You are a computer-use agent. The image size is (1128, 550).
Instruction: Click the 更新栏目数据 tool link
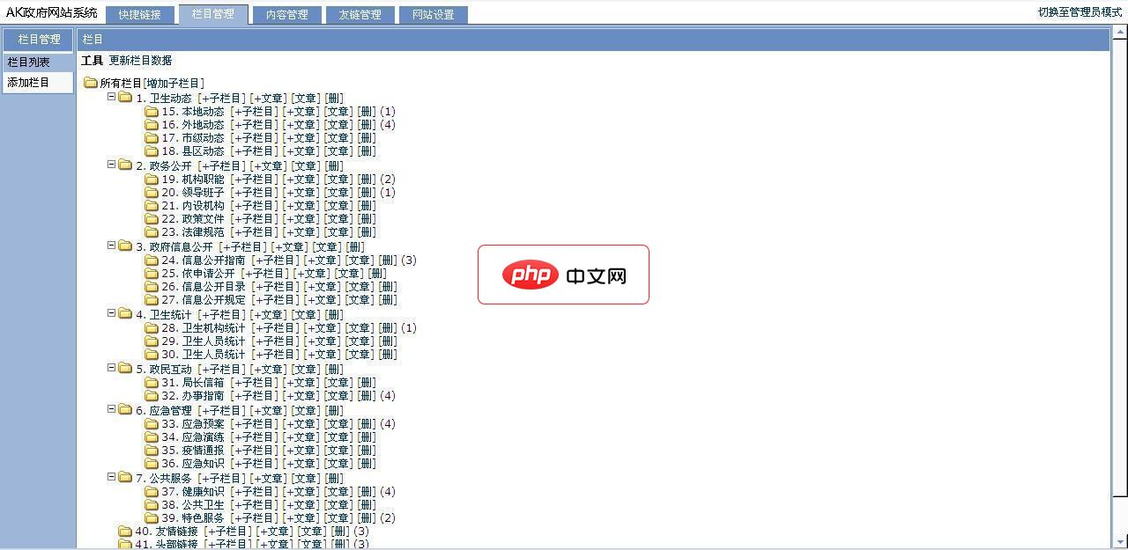tap(139, 61)
